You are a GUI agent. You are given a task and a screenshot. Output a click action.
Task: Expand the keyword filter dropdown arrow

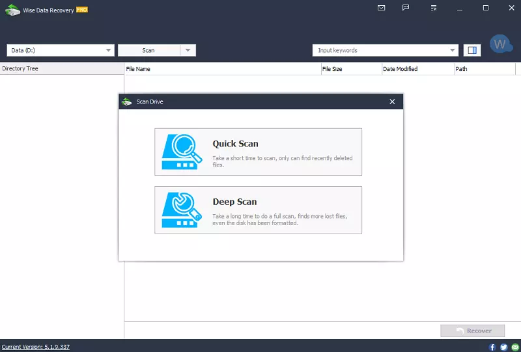coord(453,50)
